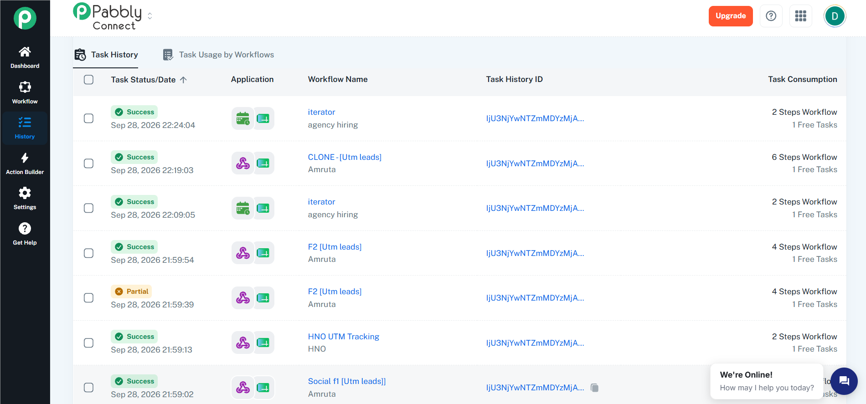The height and width of the screenshot is (404, 866).
Task: Click the Upgrade button
Action: click(730, 16)
